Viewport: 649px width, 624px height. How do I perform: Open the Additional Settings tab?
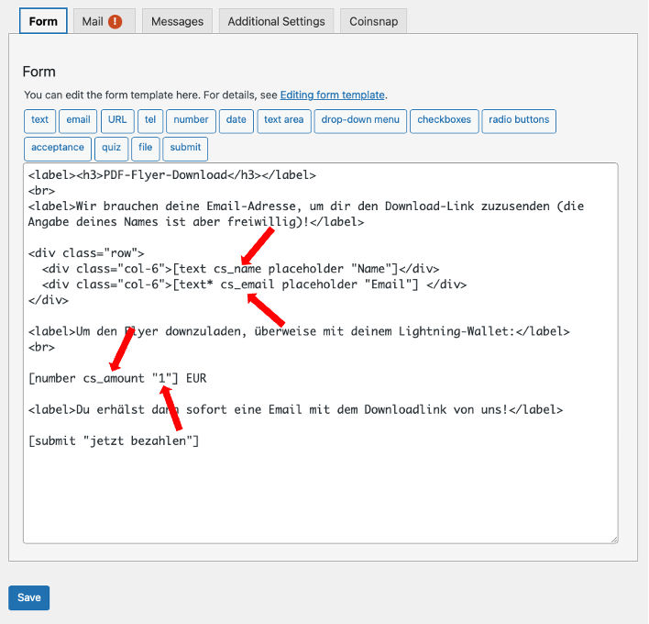click(x=276, y=21)
